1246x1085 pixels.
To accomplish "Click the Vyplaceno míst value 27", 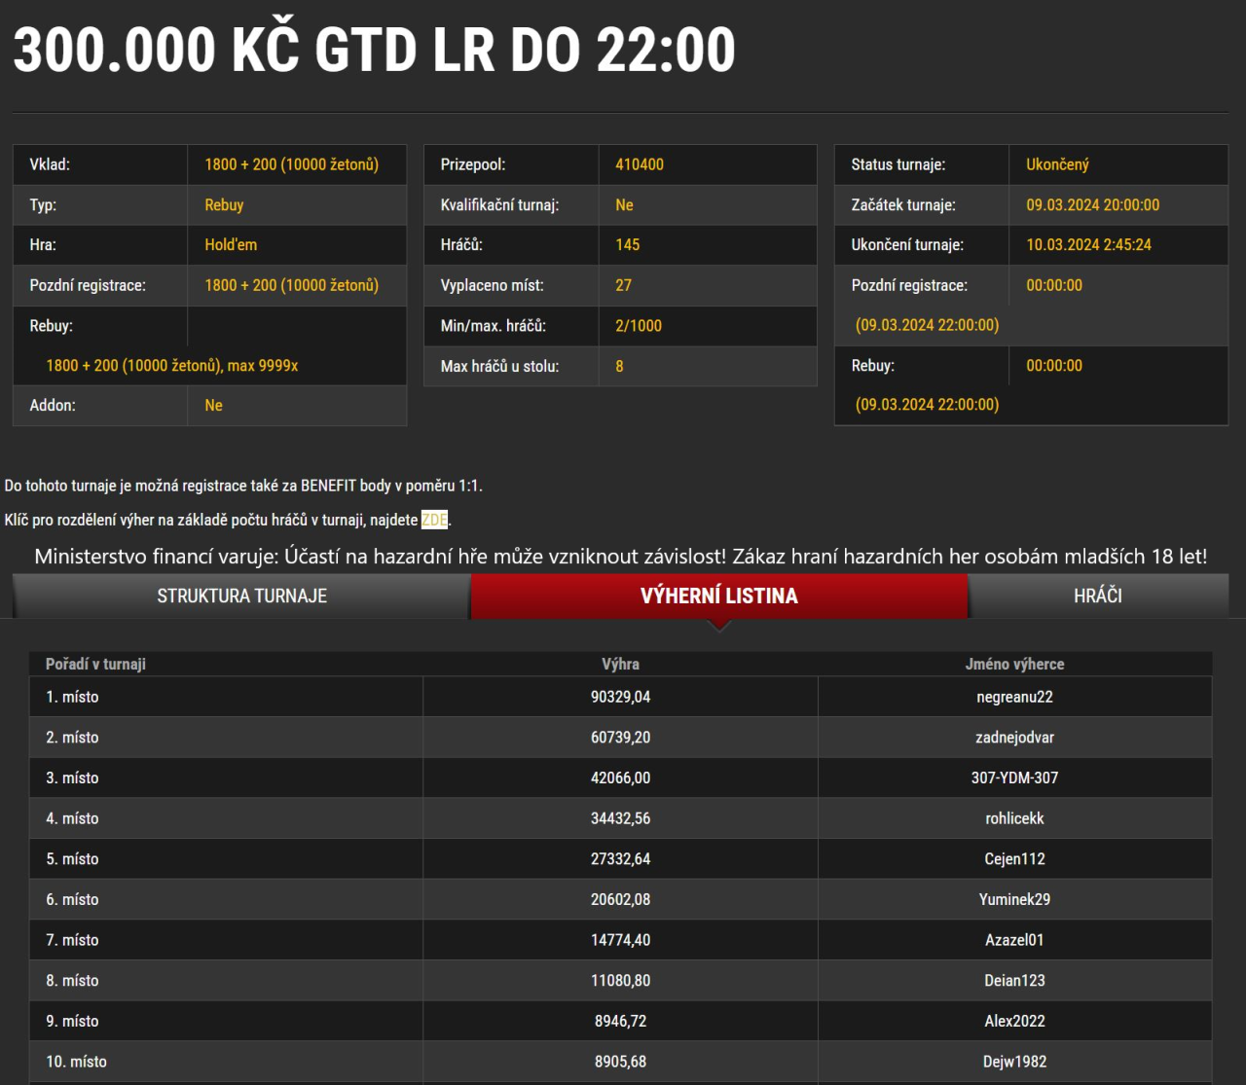I will (624, 285).
